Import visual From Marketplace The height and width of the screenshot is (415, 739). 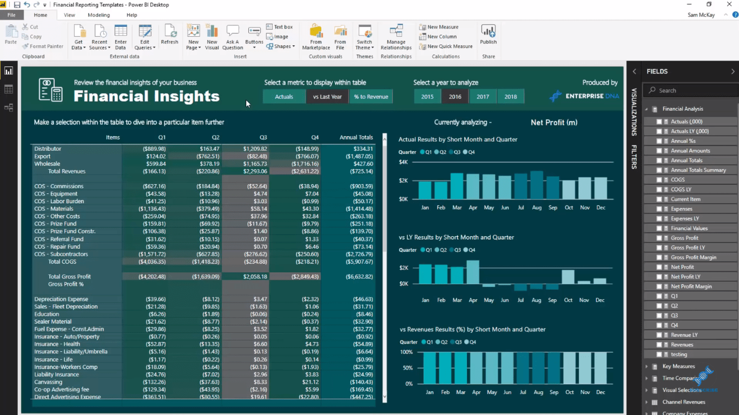[x=316, y=37]
